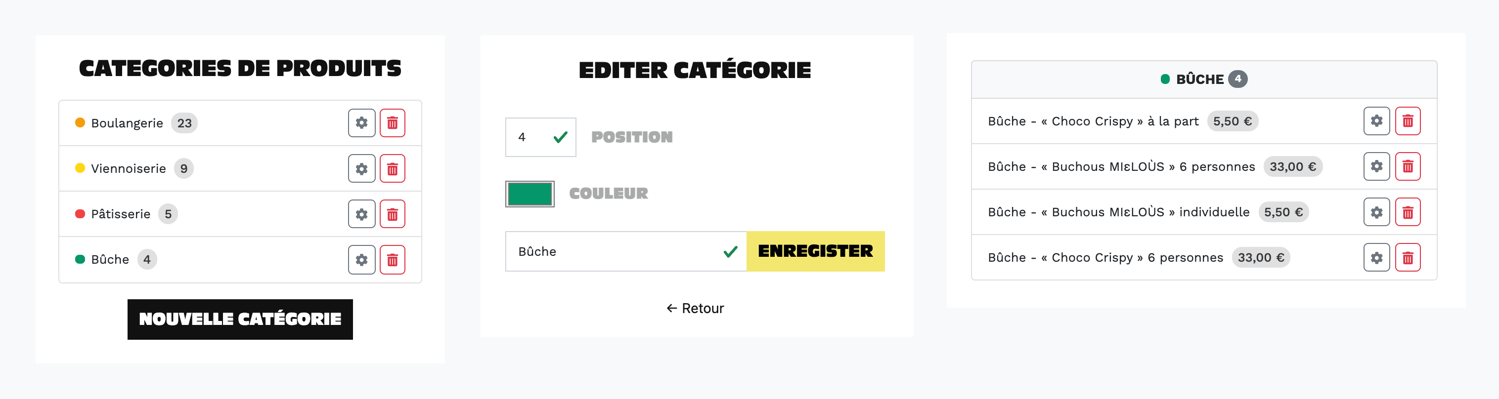The image size is (1499, 399).
Task: Click the Nouvelle Catégorie button
Action: [x=240, y=319]
